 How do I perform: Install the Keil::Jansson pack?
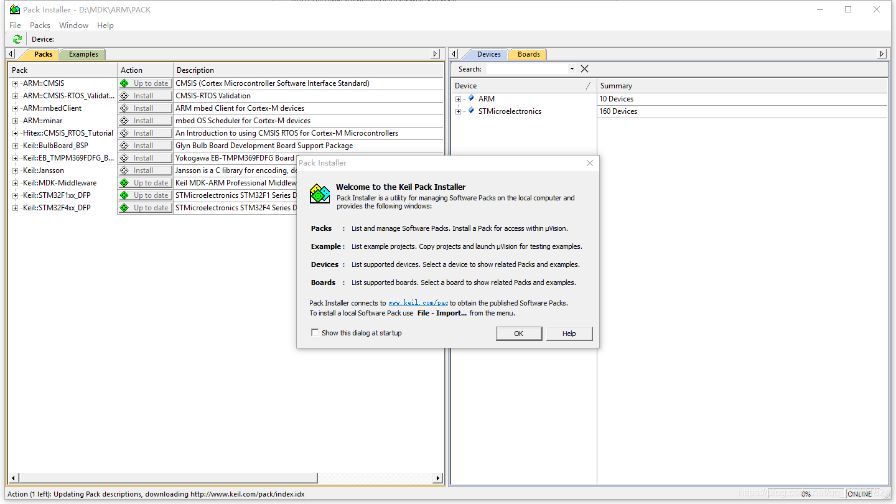click(x=146, y=170)
